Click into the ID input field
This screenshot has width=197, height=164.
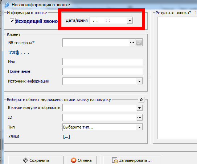(x=99, y=117)
